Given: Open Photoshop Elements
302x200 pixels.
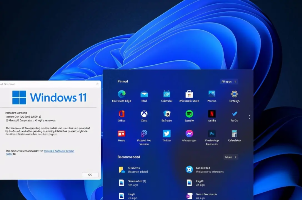Looking at the screenshot, I should tap(212, 135).
